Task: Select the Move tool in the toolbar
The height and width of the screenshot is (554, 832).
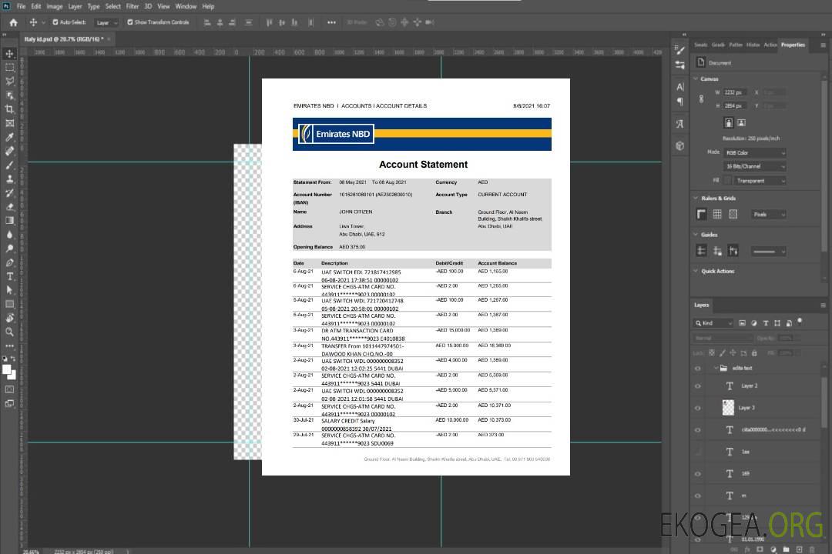Action: [x=10, y=53]
